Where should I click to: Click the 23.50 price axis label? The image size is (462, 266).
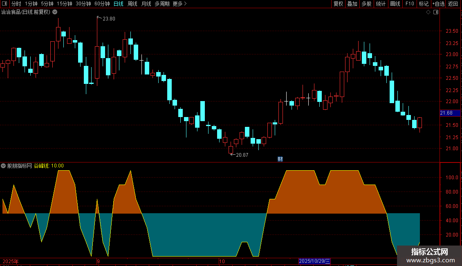tap(452, 31)
